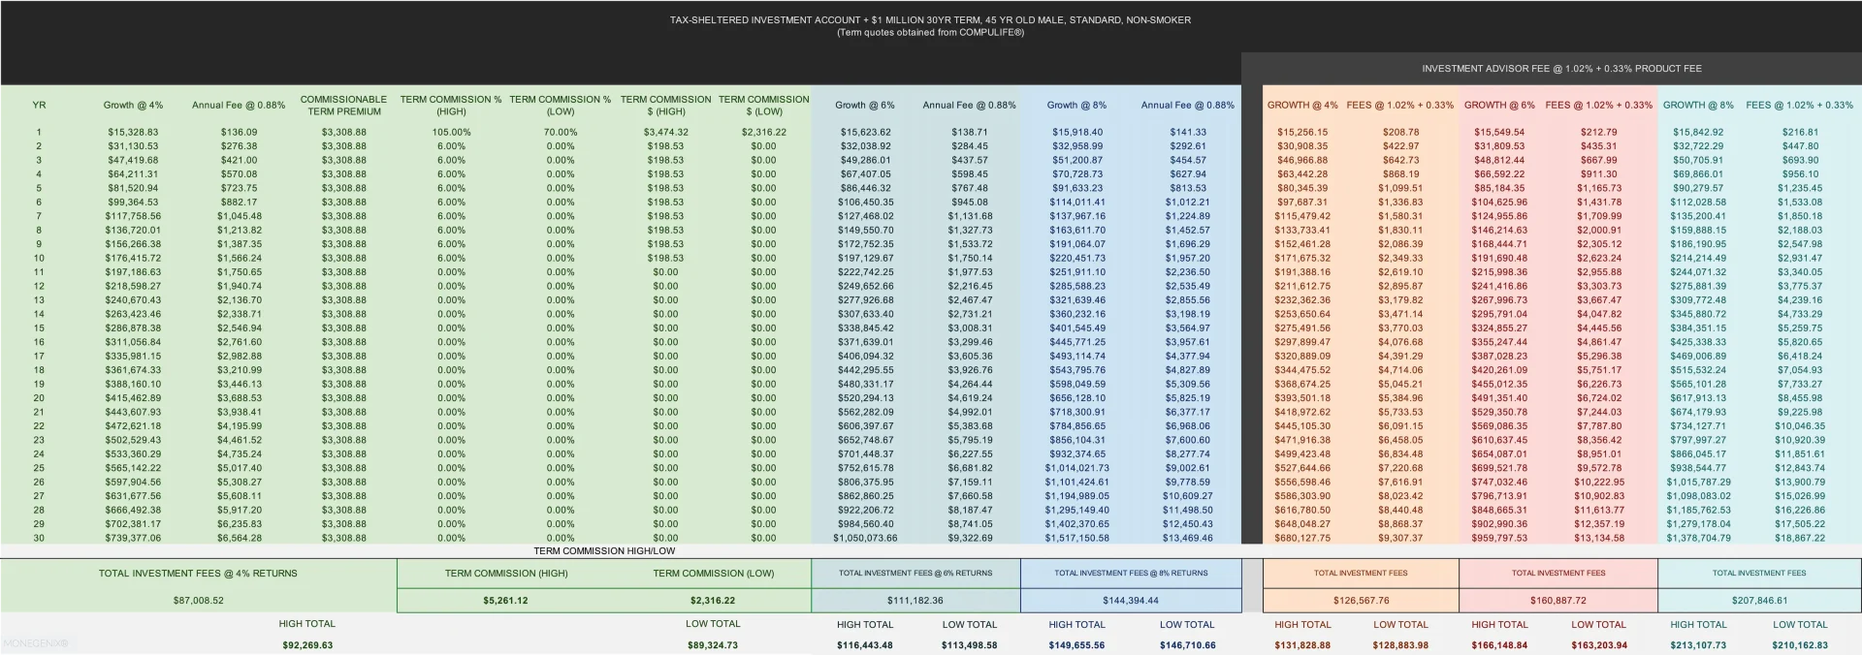Image resolution: width=1862 pixels, height=655 pixels.
Task: Click year-30 fee cell '$6,564.28'
Action: pos(239,538)
